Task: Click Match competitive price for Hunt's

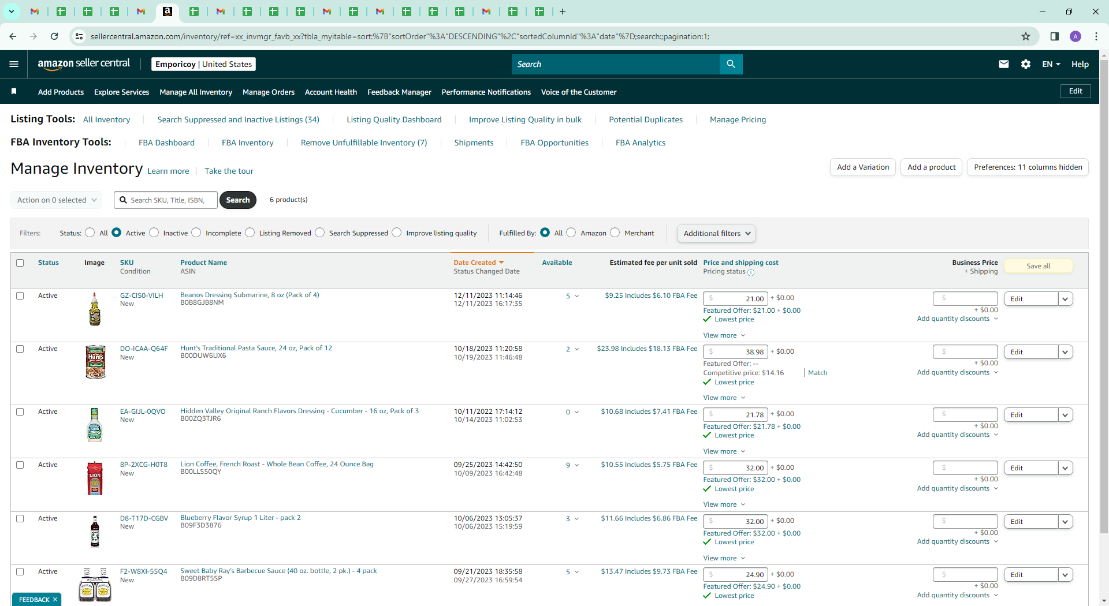Action: coord(817,373)
